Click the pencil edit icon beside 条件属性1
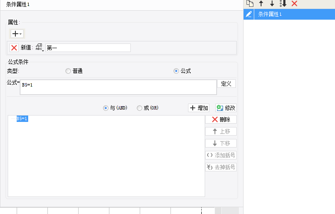 [x=249, y=14]
